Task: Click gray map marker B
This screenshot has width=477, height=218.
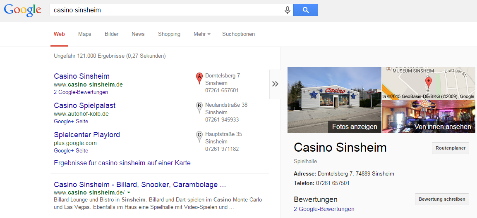Action: [199, 108]
